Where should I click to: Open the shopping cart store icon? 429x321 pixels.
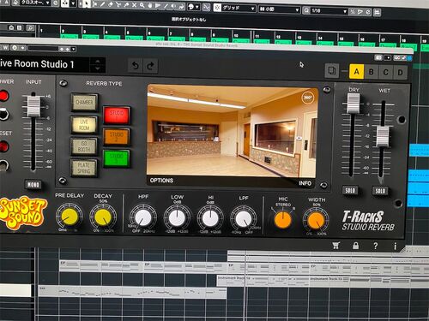(x=336, y=246)
